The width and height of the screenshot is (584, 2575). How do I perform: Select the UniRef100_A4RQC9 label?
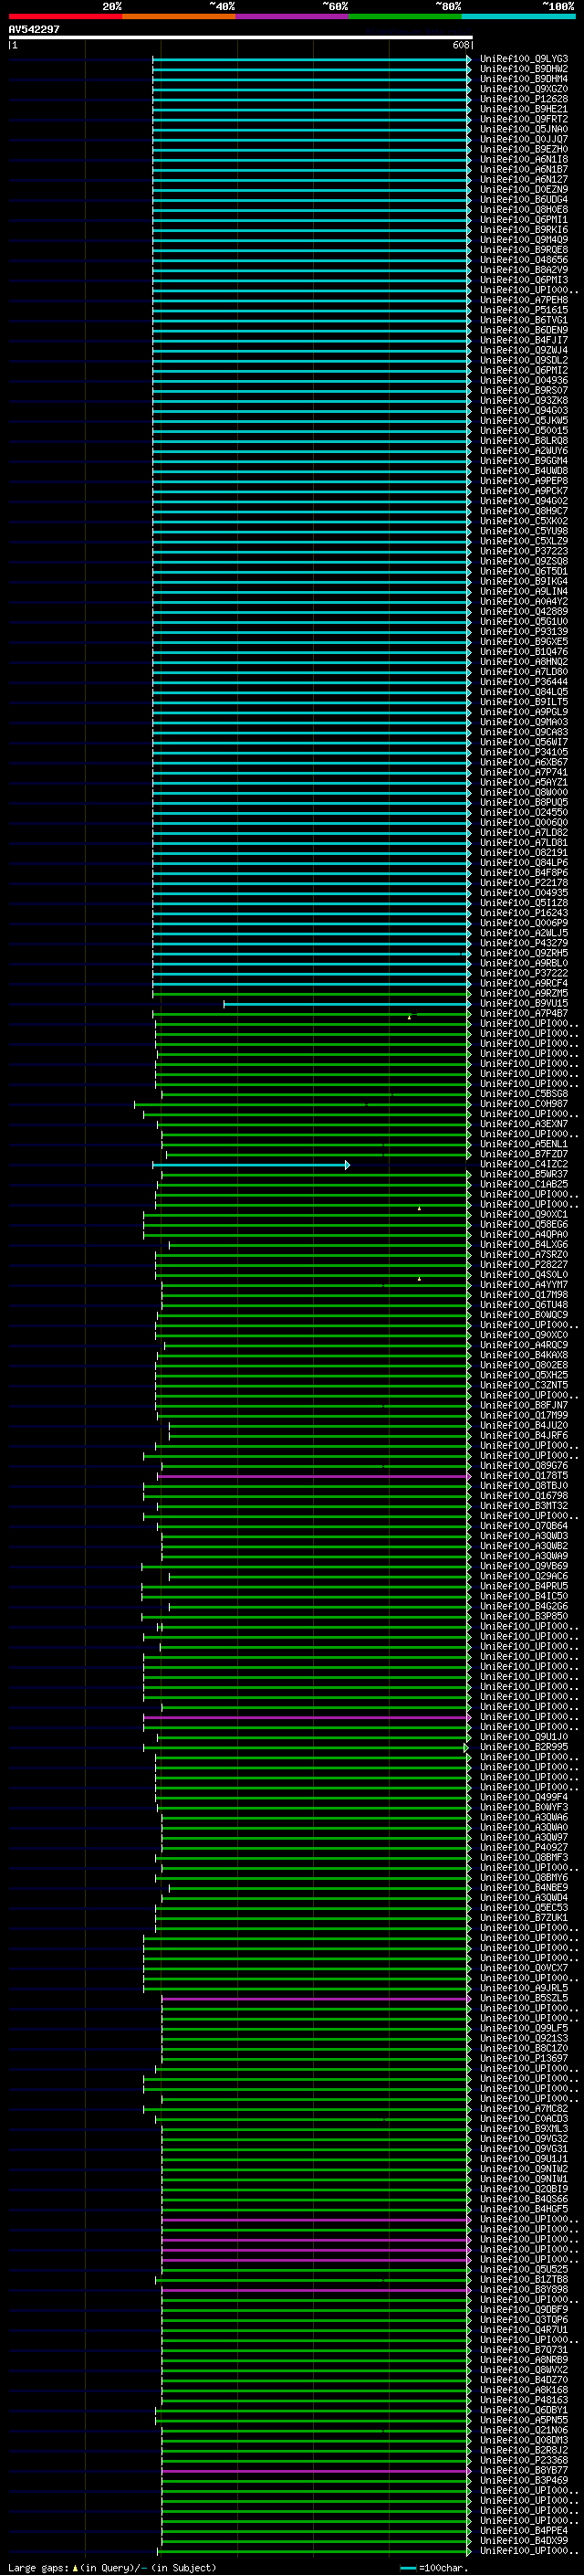coord(523,1345)
